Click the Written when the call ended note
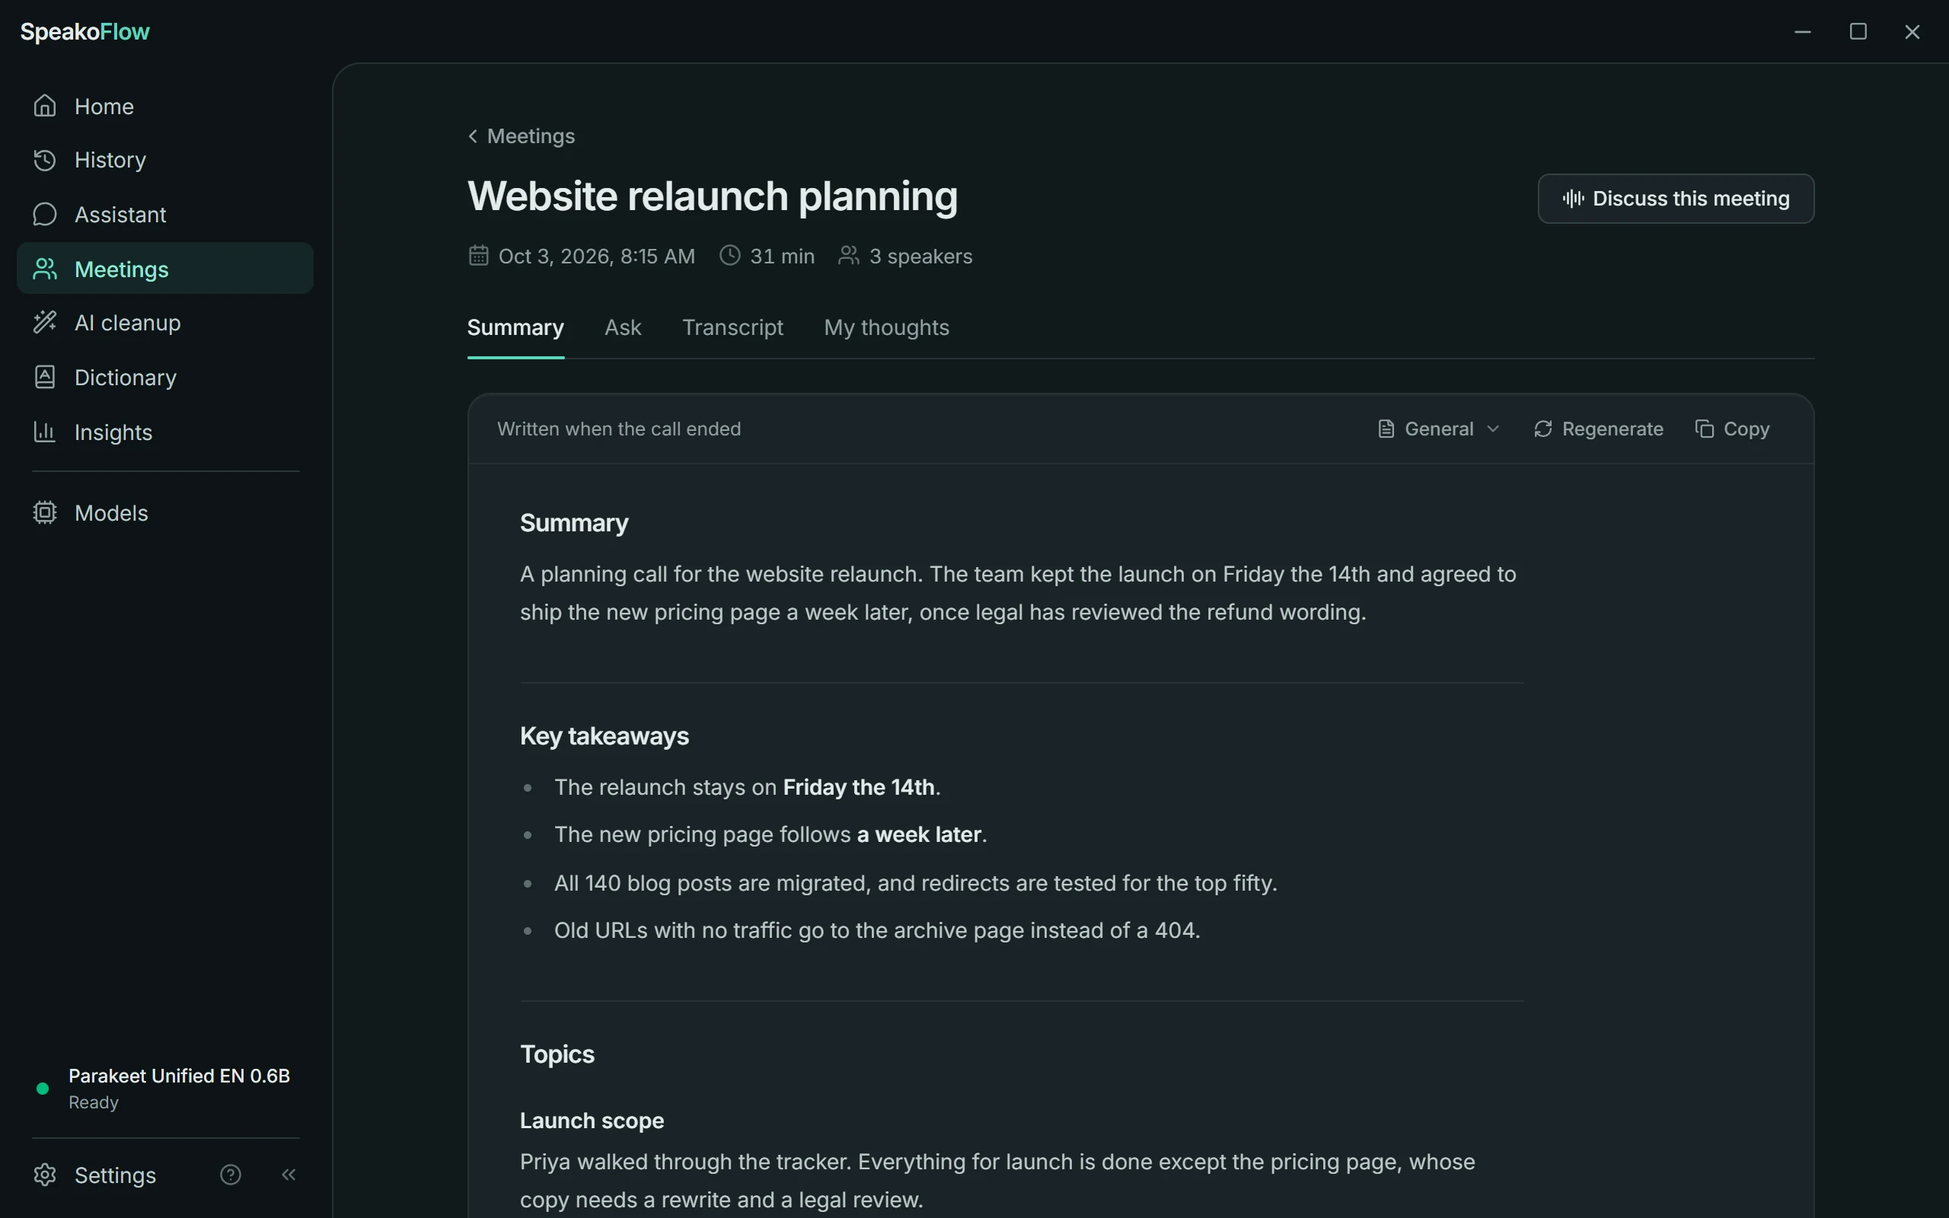This screenshot has width=1949, height=1218. coord(618,429)
